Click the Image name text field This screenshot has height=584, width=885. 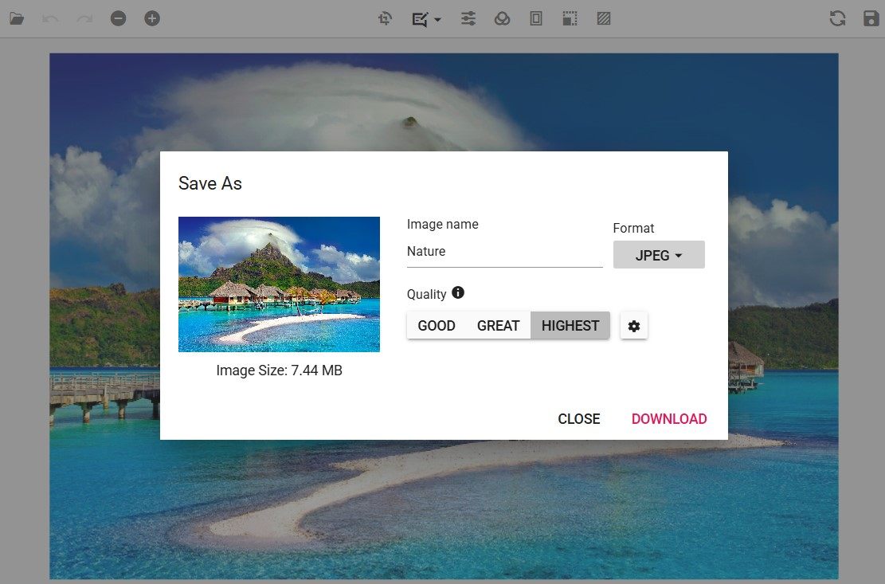tap(504, 252)
